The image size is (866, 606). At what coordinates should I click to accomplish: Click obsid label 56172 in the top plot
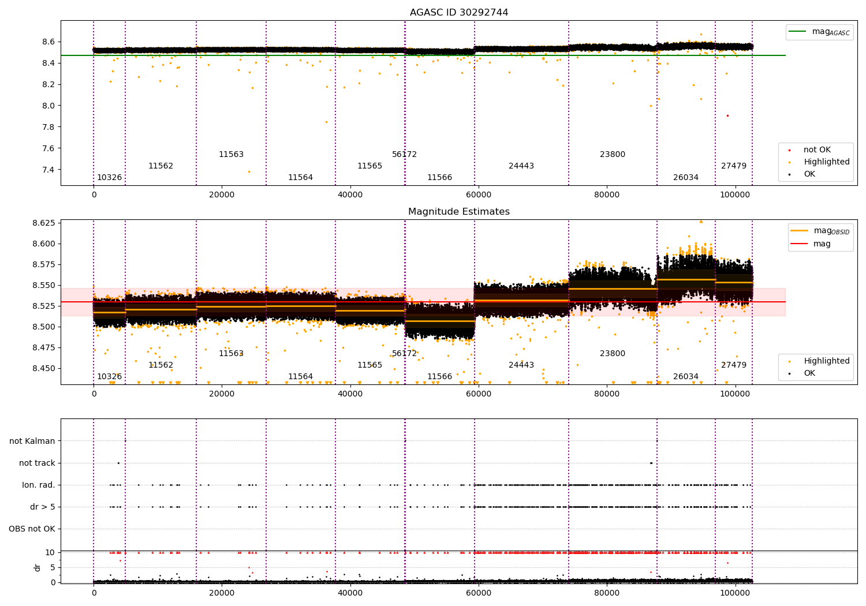click(x=404, y=155)
